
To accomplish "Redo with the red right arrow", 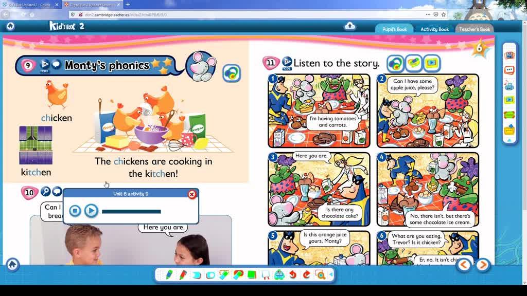I will tap(307, 275).
